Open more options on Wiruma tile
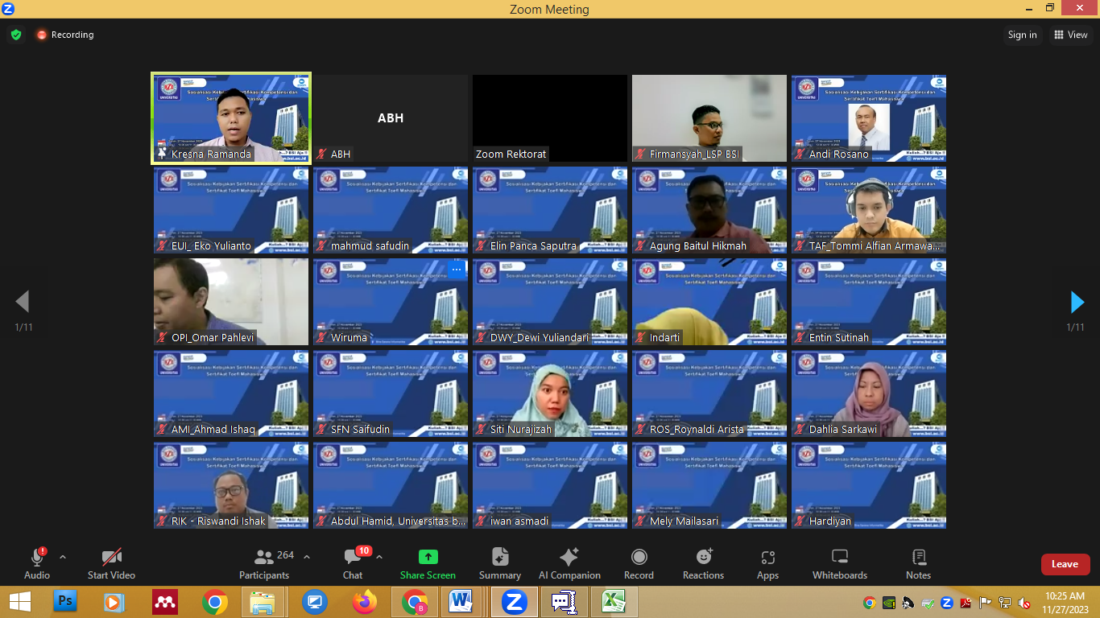This screenshot has width=1100, height=618. coord(456,270)
